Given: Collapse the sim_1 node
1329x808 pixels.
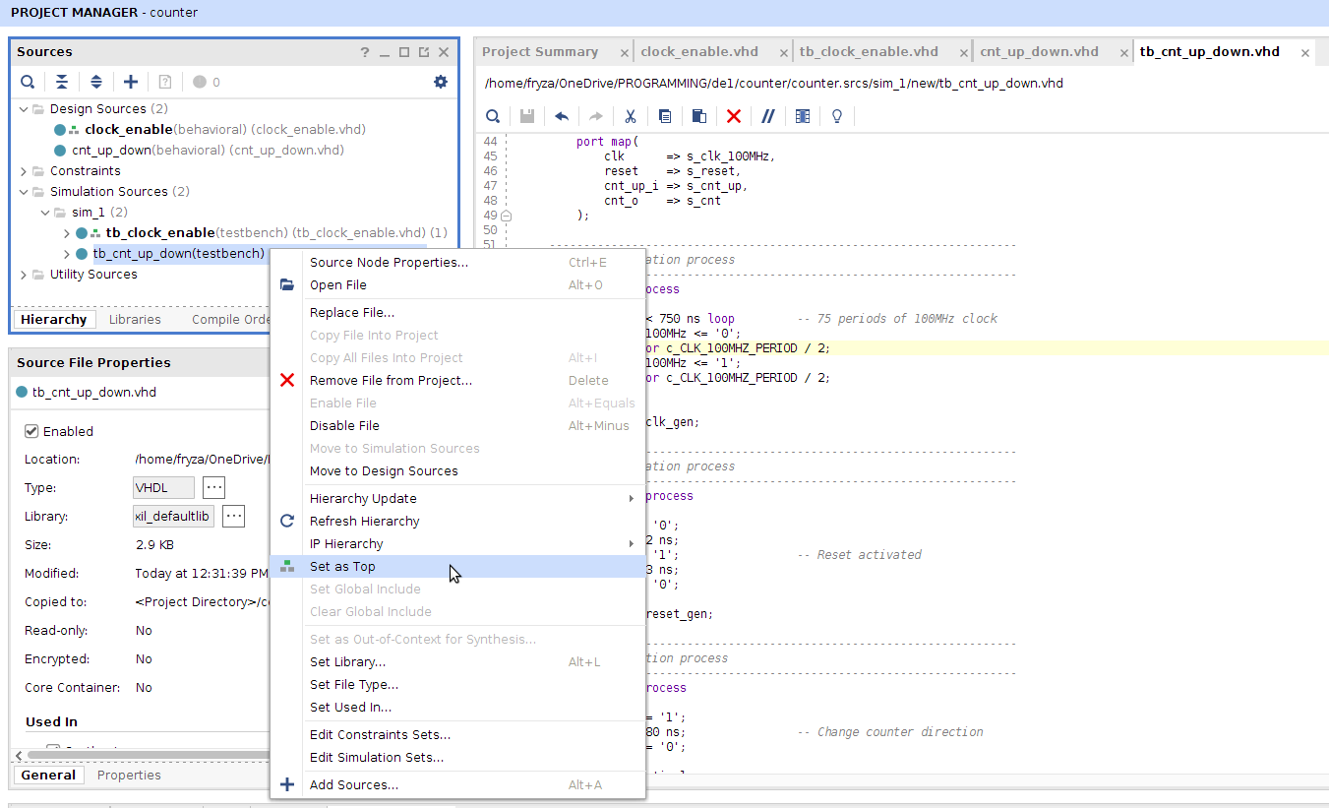Looking at the screenshot, I should pos(45,212).
